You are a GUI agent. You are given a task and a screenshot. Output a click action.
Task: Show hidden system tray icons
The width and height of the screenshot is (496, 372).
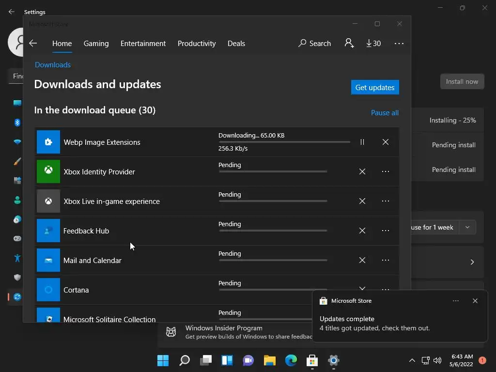click(412, 360)
